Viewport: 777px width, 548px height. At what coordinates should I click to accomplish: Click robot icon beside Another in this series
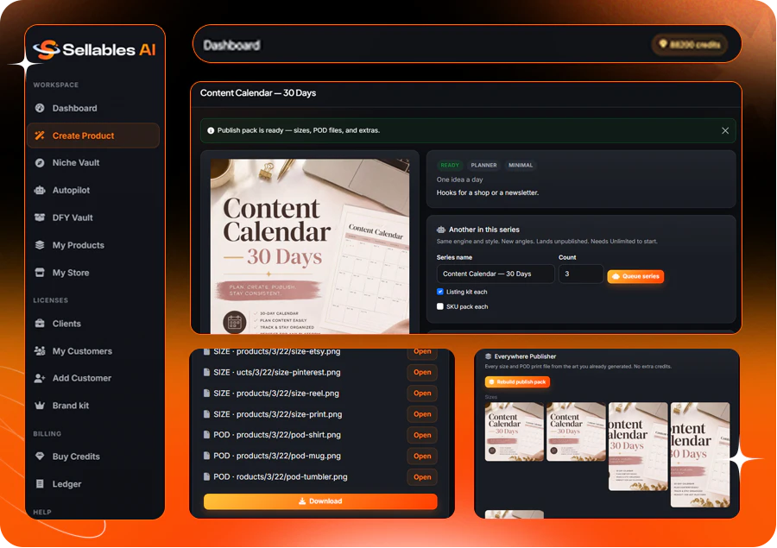click(441, 230)
